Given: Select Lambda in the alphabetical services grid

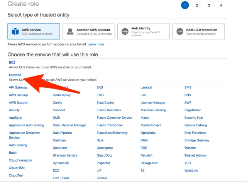Looking at the screenshot, I should pyautogui.click(x=147, y=87).
